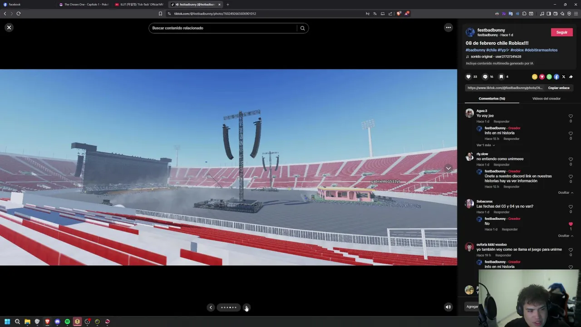Switch to 'The Chosen One' browser tab
Viewport: 581px width, 327px height.
[x=84, y=5]
